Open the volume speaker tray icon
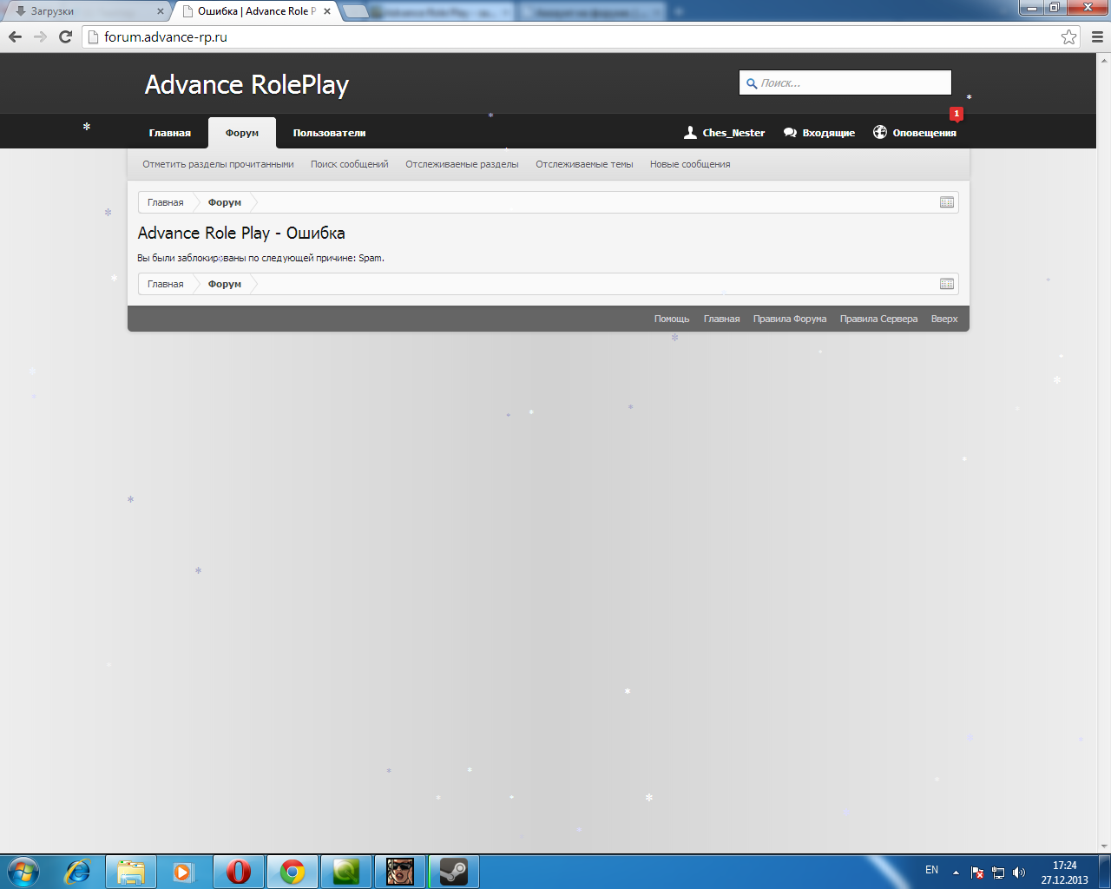 click(x=1019, y=873)
